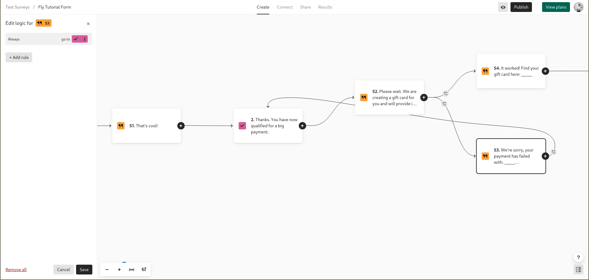Close the Edit logic panel
The image size is (589, 280).
(88, 24)
